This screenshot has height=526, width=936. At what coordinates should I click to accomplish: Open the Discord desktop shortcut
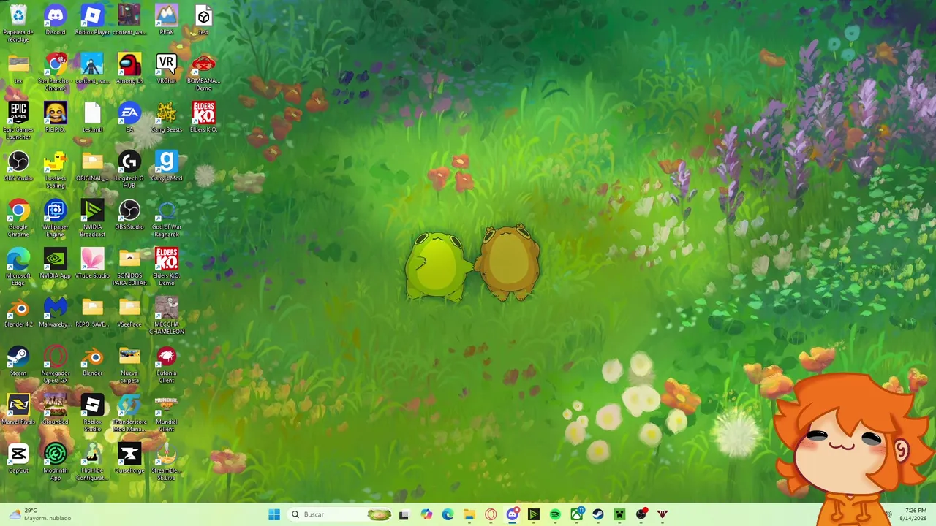click(55, 20)
